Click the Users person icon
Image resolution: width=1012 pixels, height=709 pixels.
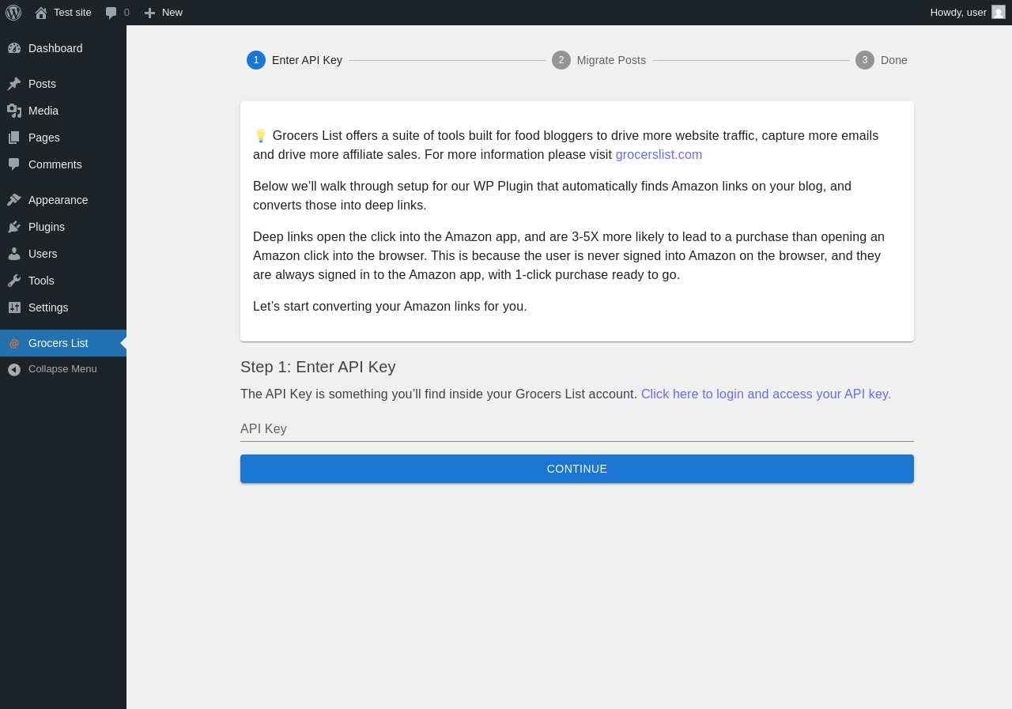pyautogui.click(x=14, y=254)
